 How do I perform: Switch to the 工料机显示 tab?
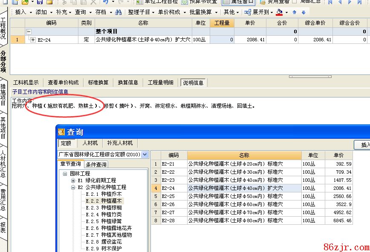(26, 83)
